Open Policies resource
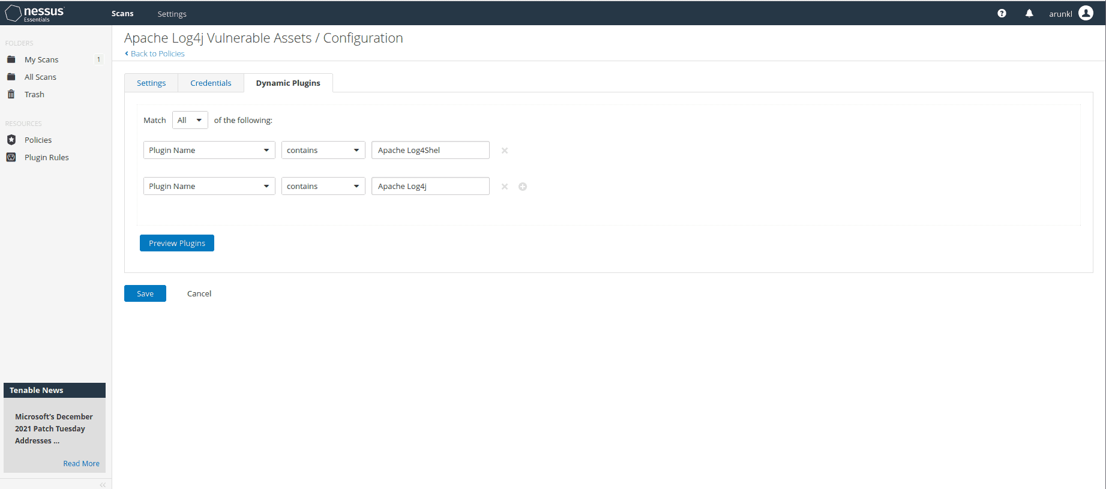The image size is (1106, 489). tap(38, 140)
